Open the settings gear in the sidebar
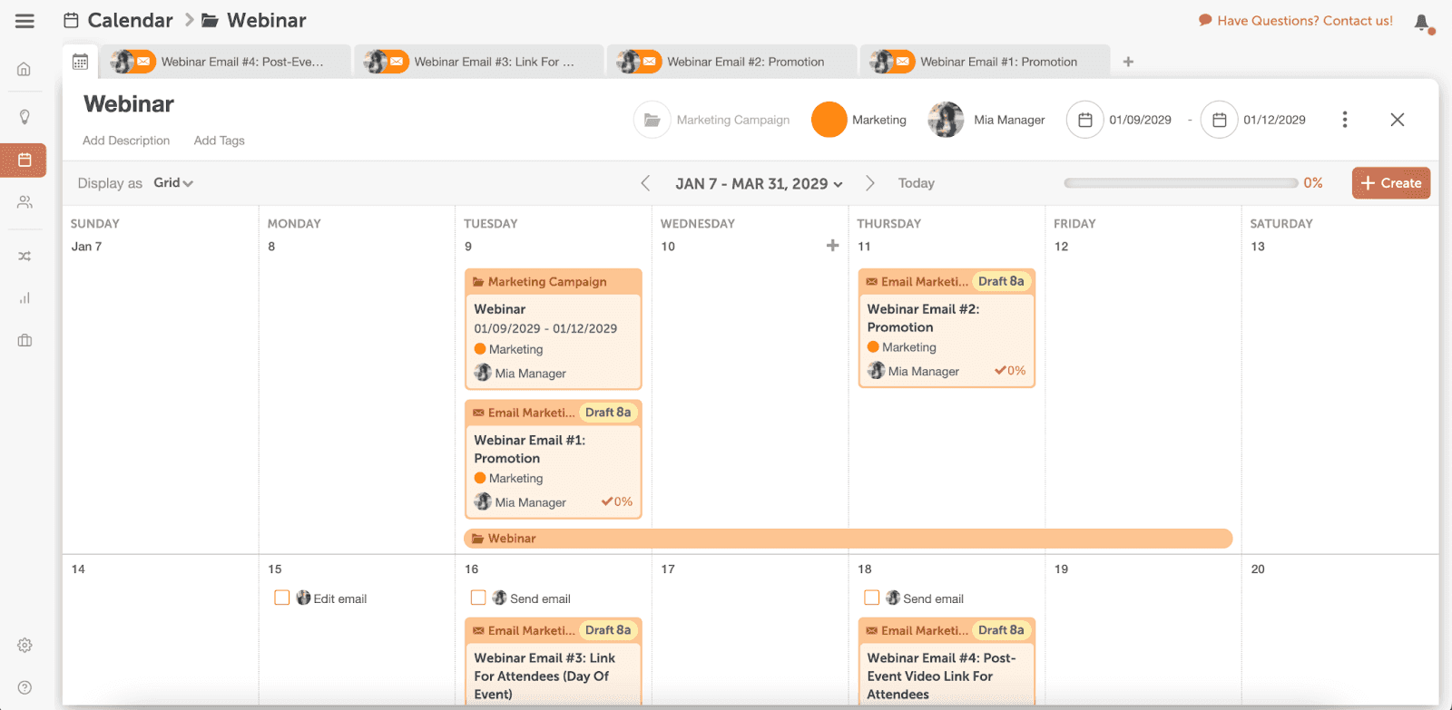1452x710 pixels. pos(25,646)
